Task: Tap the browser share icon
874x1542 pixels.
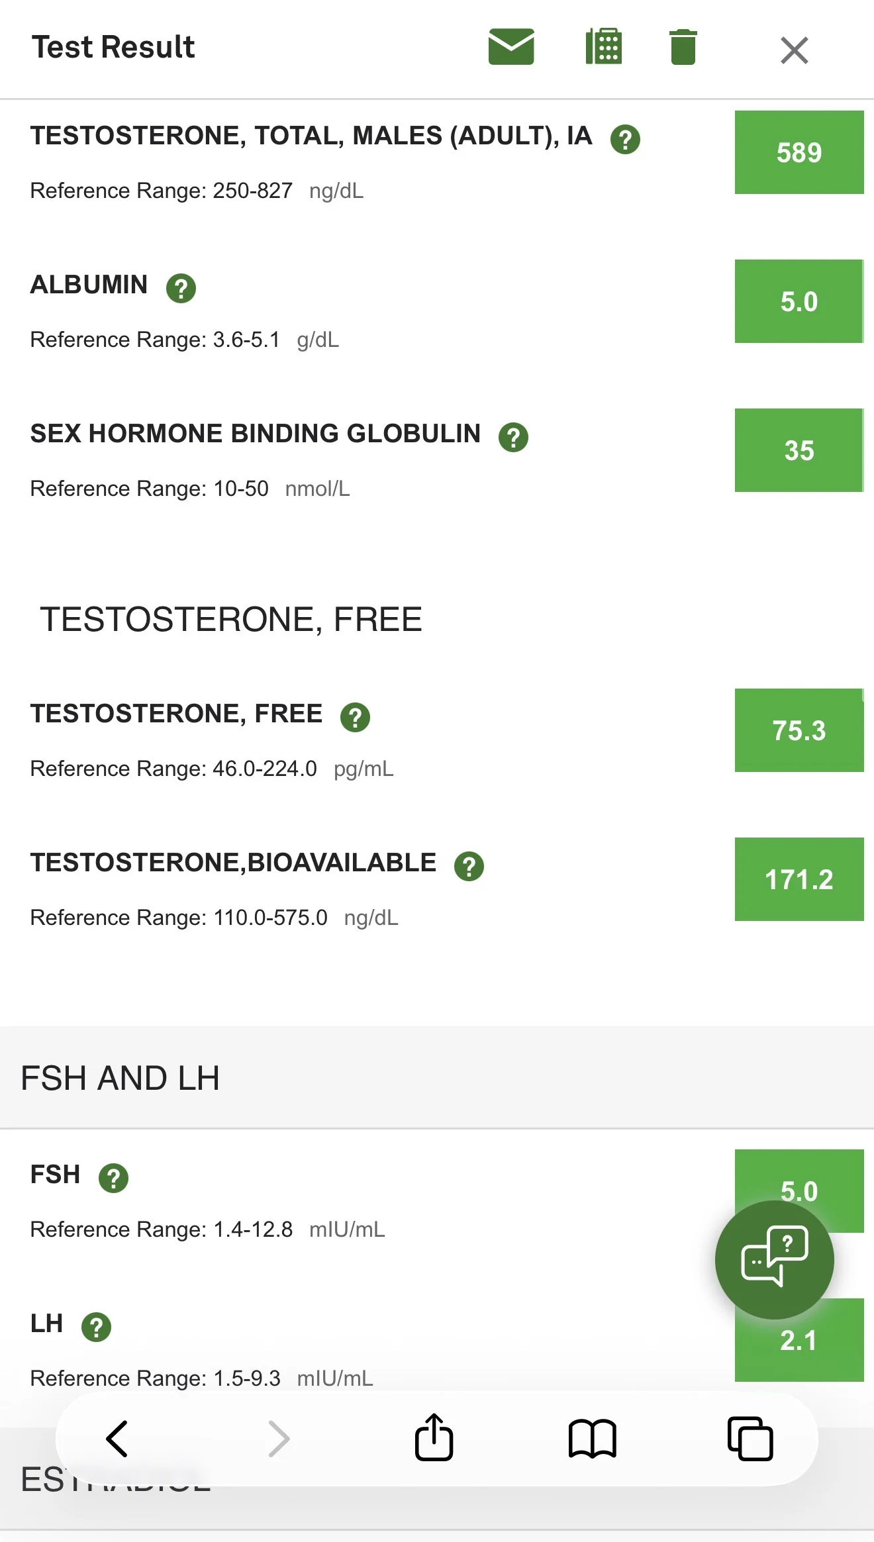Action: click(x=434, y=1437)
